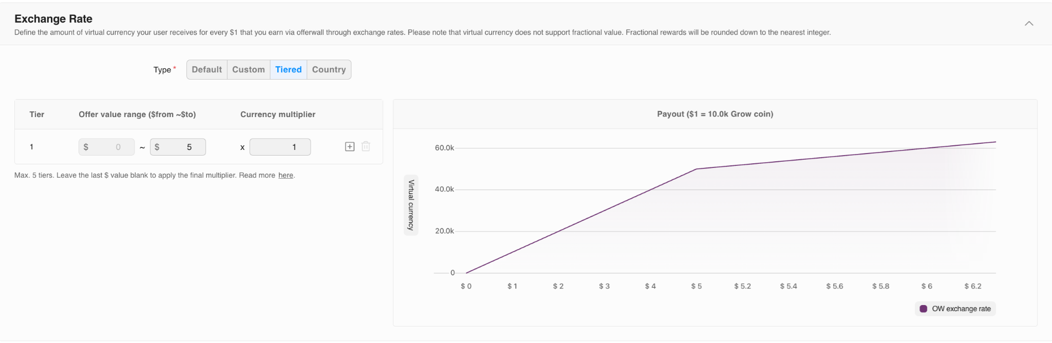Image resolution: width=1052 pixels, height=343 pixels.
Task: Click the $ 5 x-axis tick label
Action: point(696,287)
